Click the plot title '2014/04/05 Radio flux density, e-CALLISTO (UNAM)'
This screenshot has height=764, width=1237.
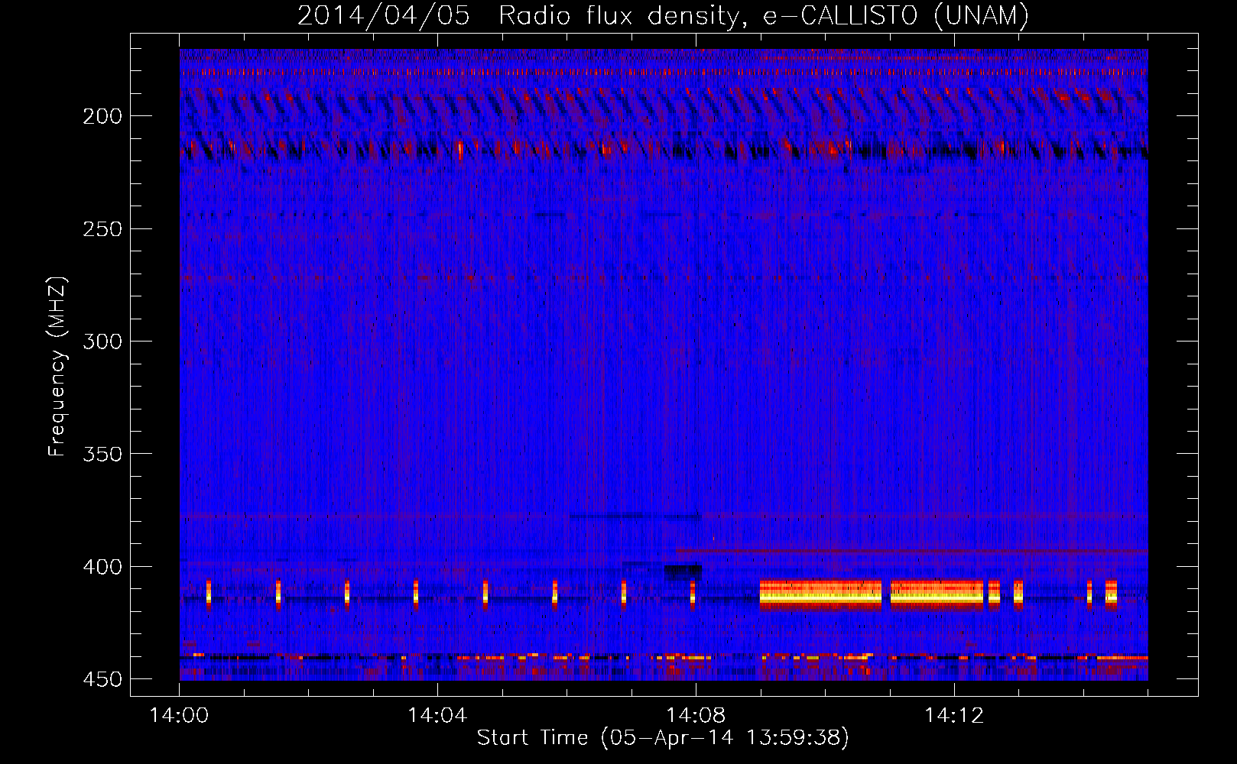pos(663,15)
